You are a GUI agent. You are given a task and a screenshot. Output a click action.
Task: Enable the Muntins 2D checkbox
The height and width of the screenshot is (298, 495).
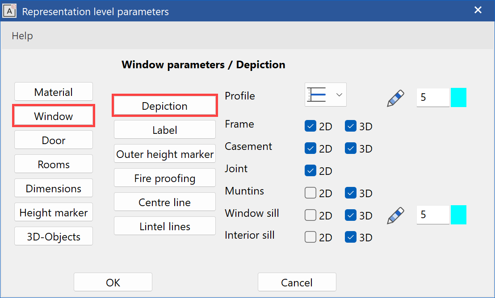(x=310, y=193)
